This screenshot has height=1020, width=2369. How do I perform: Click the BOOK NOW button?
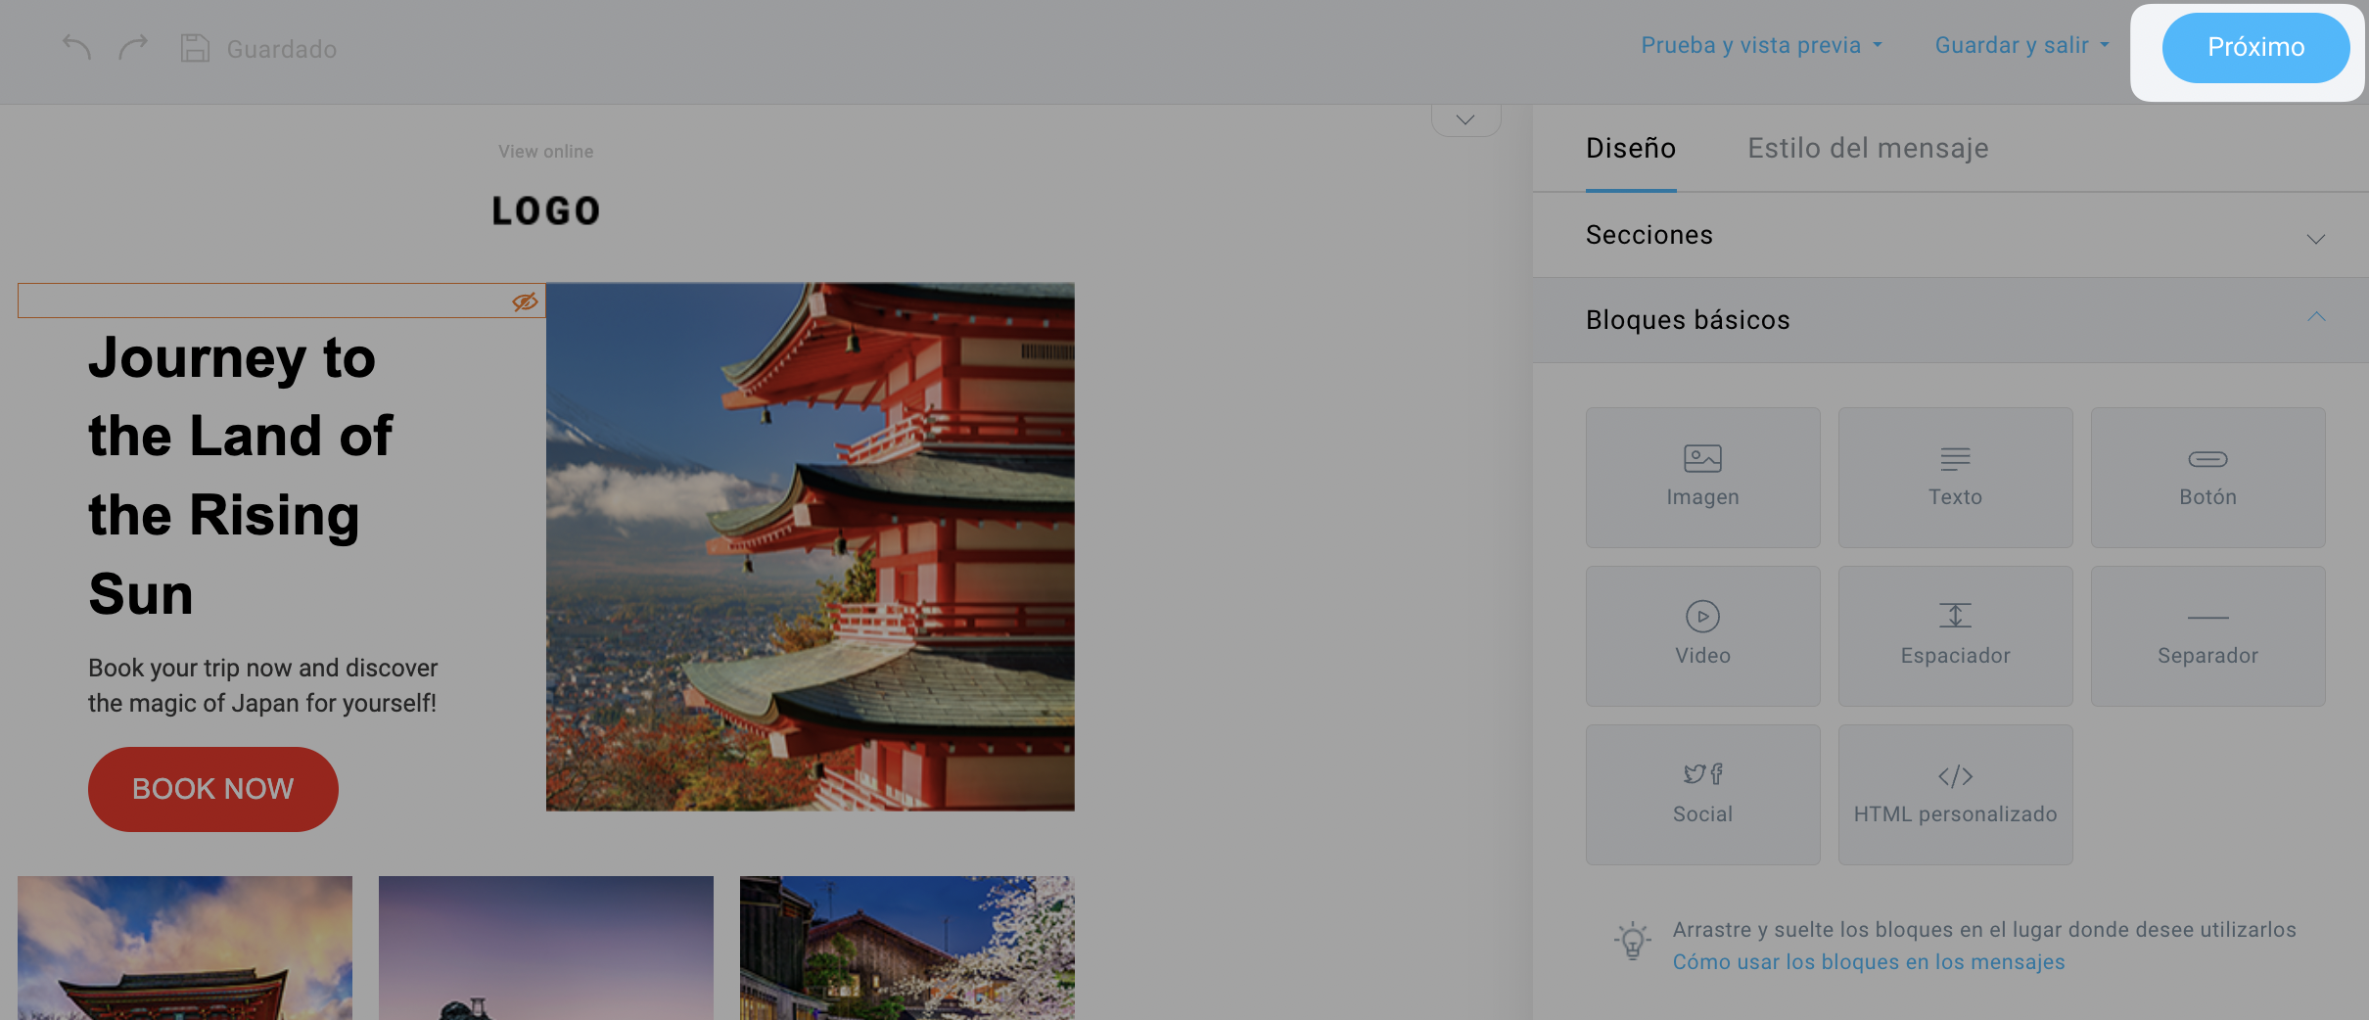tap(212, 789)
